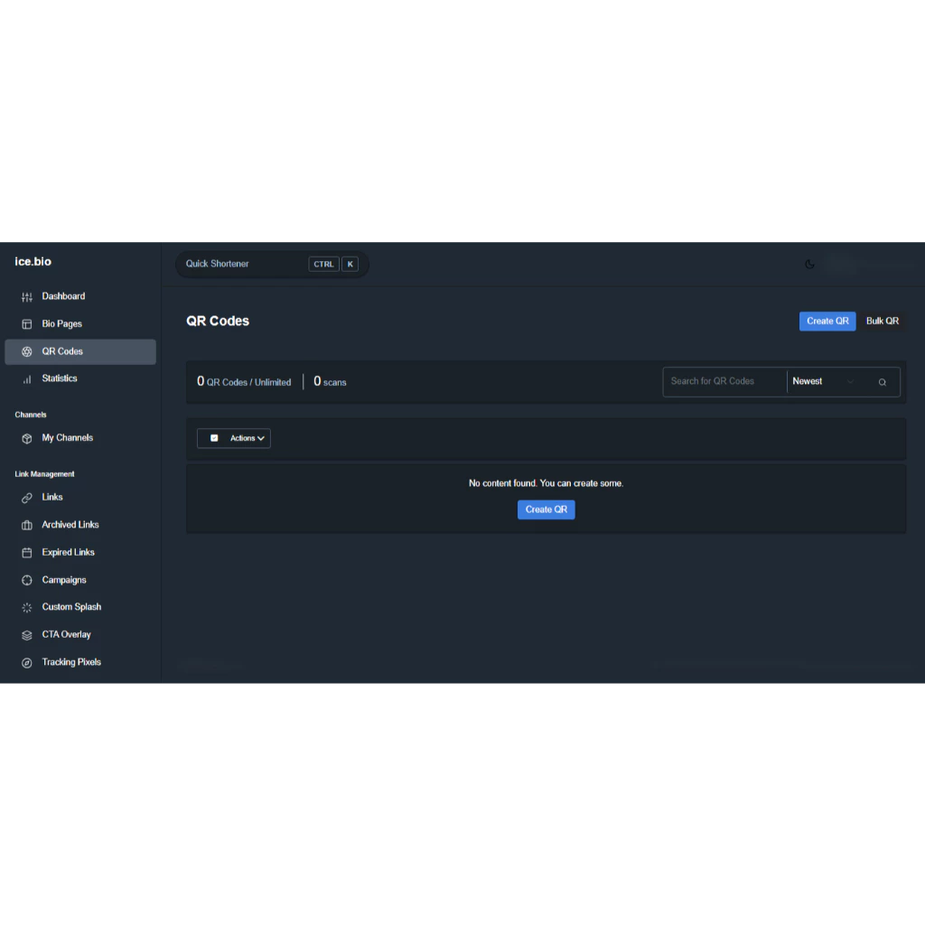Click the Links chain icon
Viewport: 925px width, 925px height.
[x=27, y=498]
